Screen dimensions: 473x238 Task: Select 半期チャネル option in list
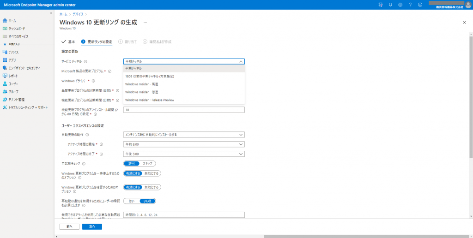(x=184, y=68)
